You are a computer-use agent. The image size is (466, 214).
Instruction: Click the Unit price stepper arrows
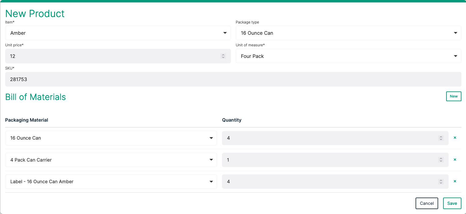(223, 56)
